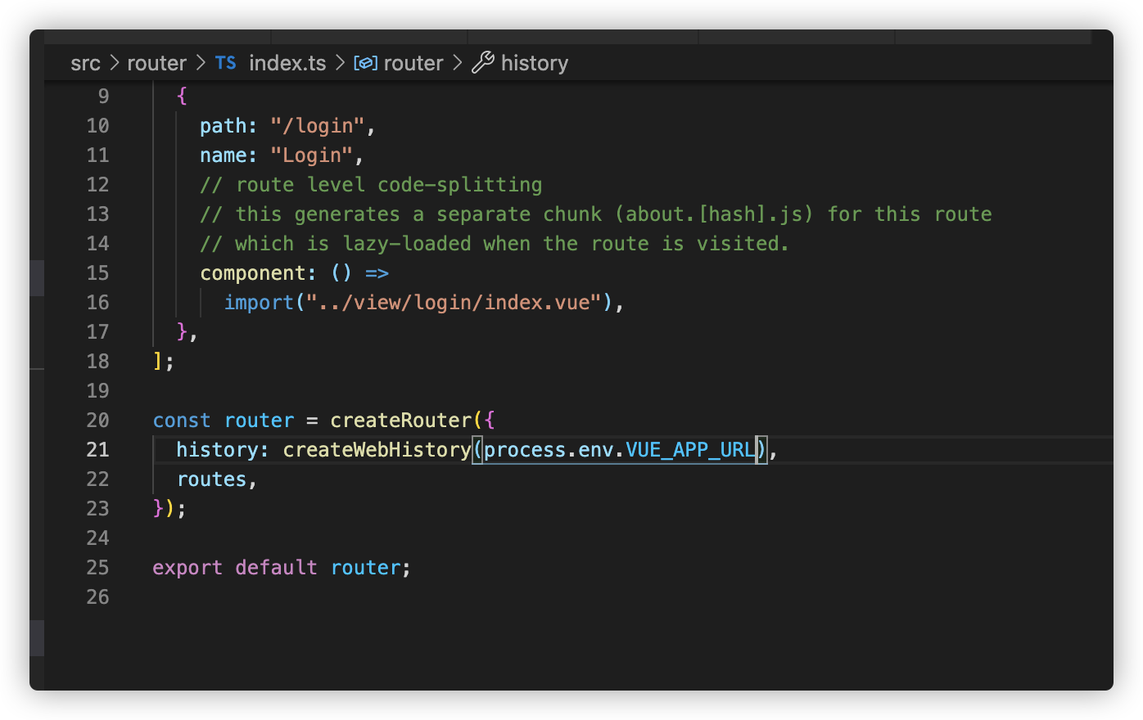
Task: Select the "index.ts" breadcrumb file name
Action: (287, 63)
